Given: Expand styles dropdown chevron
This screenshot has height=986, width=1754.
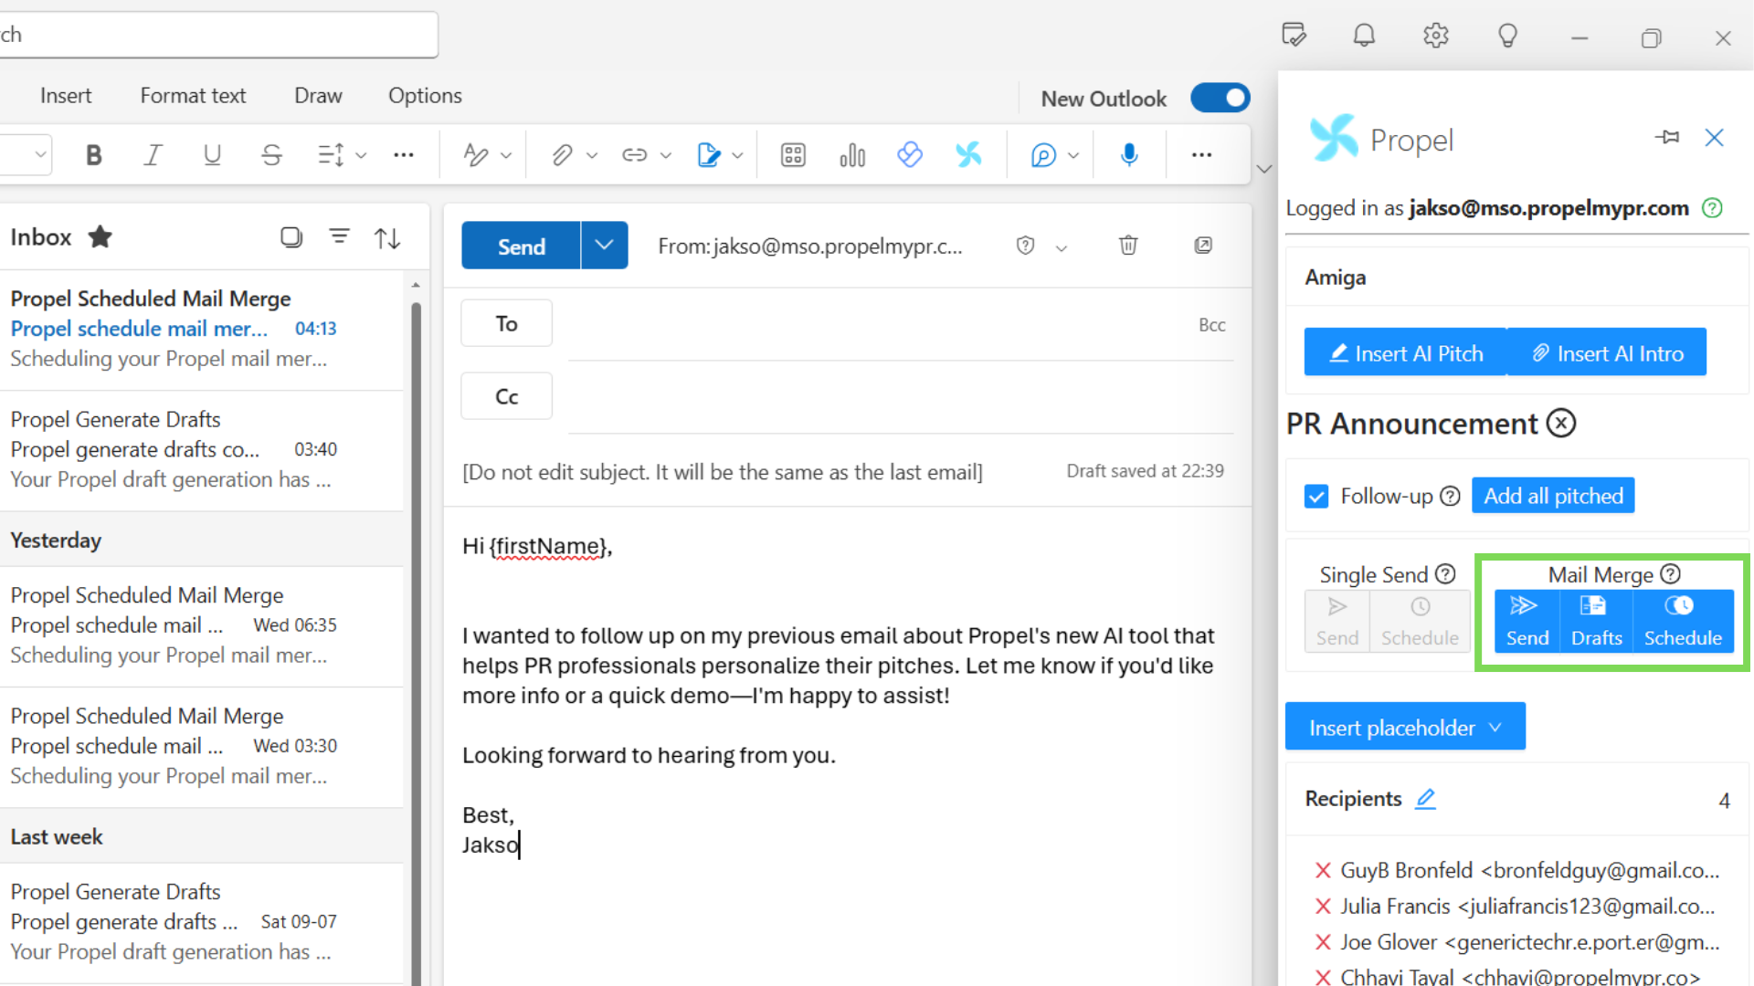Looking at the screenshot, I should tap(506, 156).
